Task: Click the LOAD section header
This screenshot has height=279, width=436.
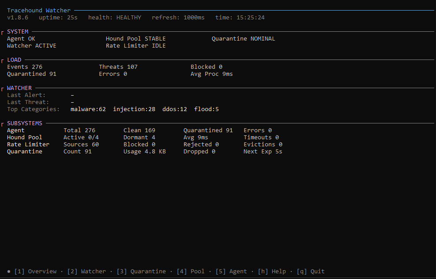Action: coord(14,60)
